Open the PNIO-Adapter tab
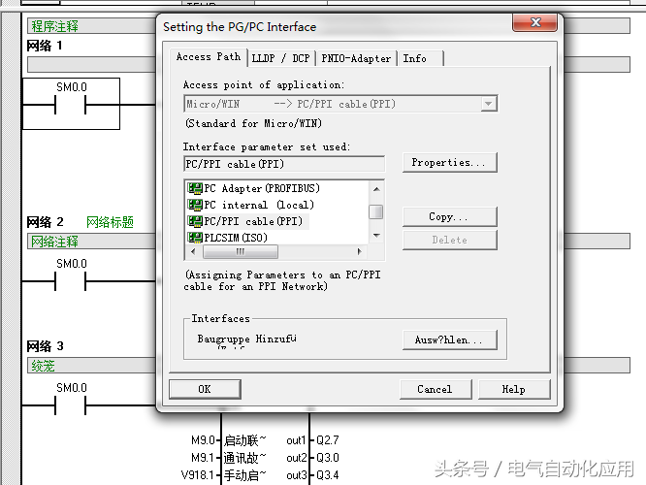This screenshot has width=646, height=485. (x=356, y=58)
